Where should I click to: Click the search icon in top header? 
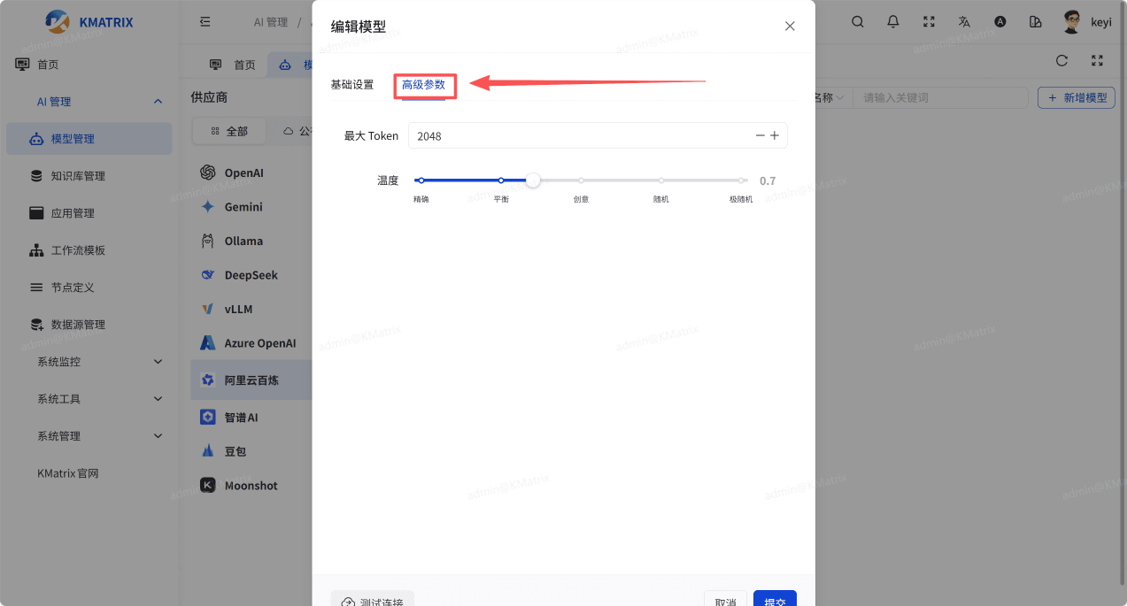tap(857, 22)
